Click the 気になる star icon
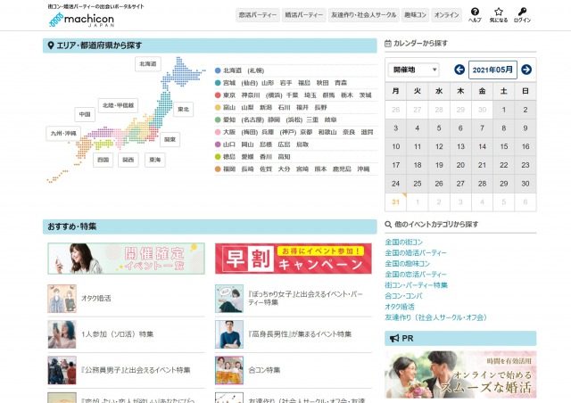This screenshot has height=403, width=571. pos(499,15)
